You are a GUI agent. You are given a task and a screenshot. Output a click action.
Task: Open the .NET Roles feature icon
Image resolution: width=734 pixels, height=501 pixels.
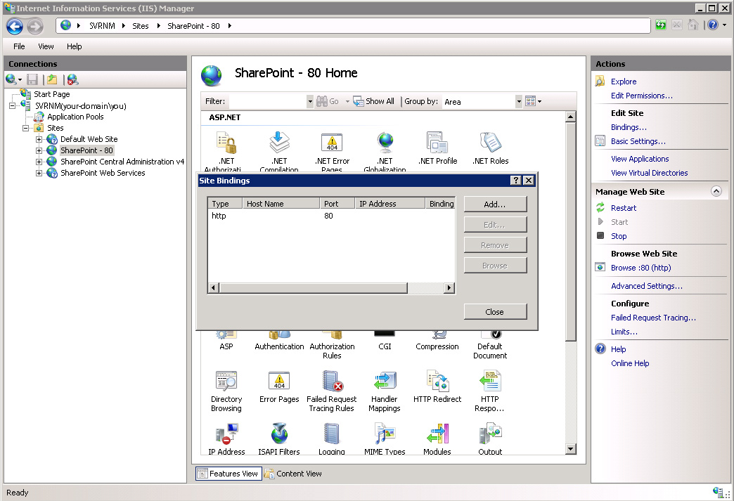click(490, 143)
